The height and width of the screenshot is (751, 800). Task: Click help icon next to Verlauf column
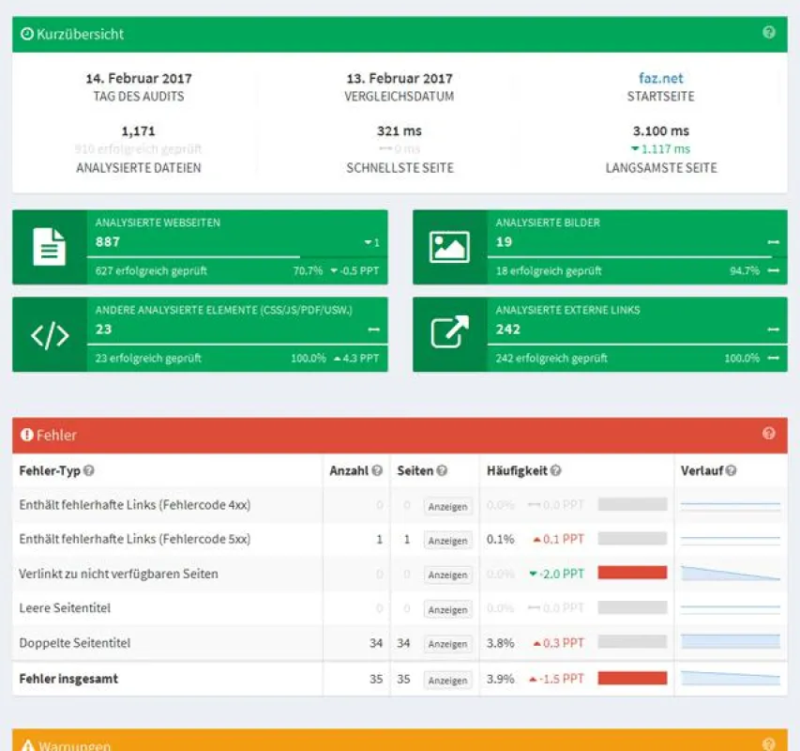[732, 470]
